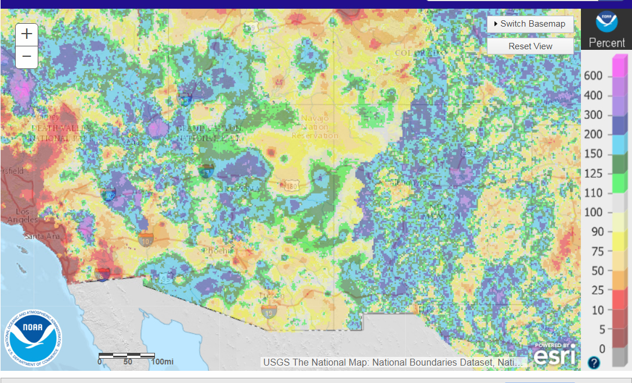
Task: Click the 25 legend value
Action: click(597, 290)
